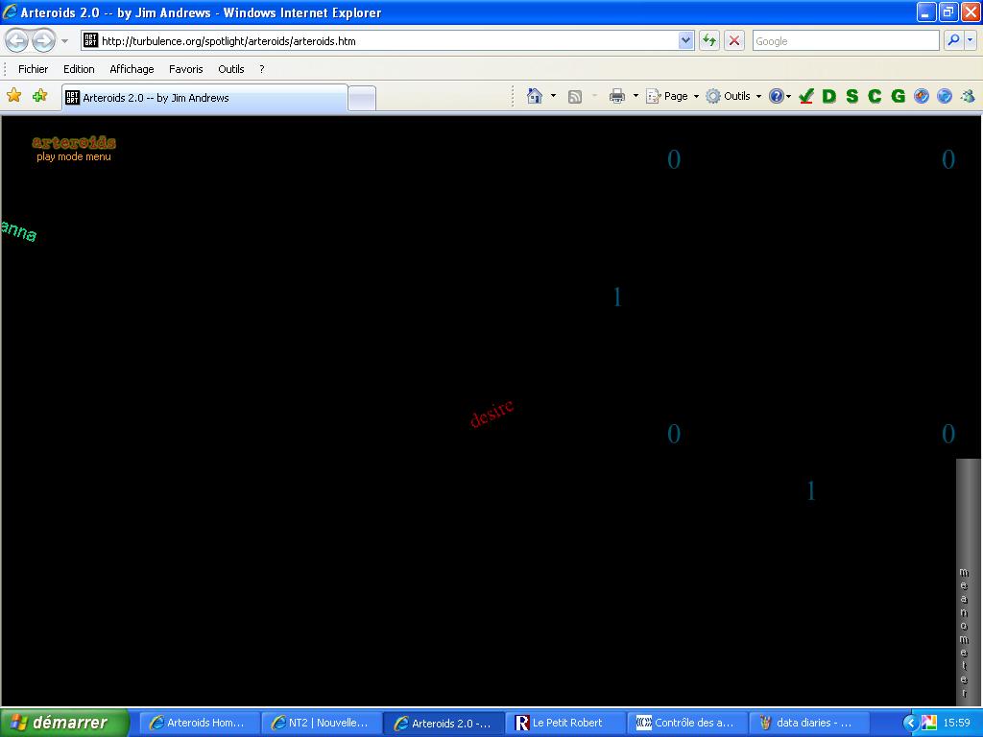Switch to data diaries taskbar window
The height and width of the screenshot is (737, 983).
point(809,723)
